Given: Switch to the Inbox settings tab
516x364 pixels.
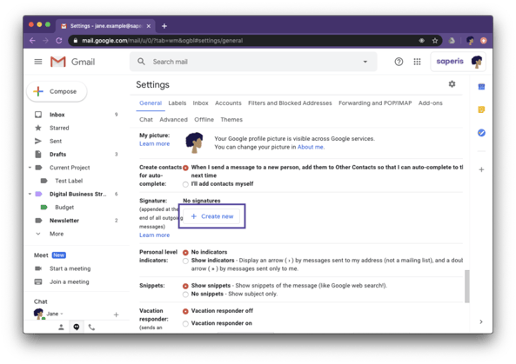Looking at the screenshot, I should pos(200,103).
